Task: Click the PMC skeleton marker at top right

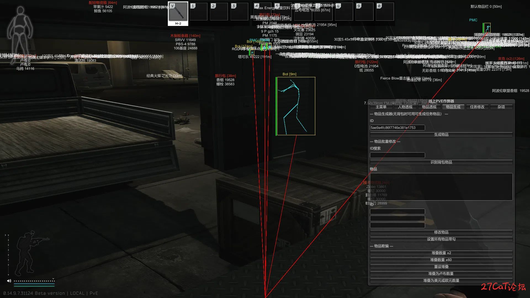Action: [x=487, y=28]
